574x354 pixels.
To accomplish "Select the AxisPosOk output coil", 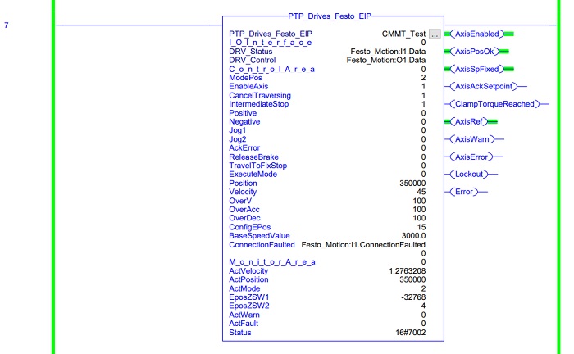I will click(x=475, y=52).
